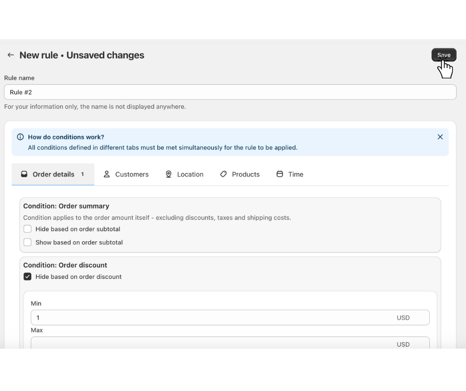Select the Products tab label

pyautogui.click(x=246, y=174)
